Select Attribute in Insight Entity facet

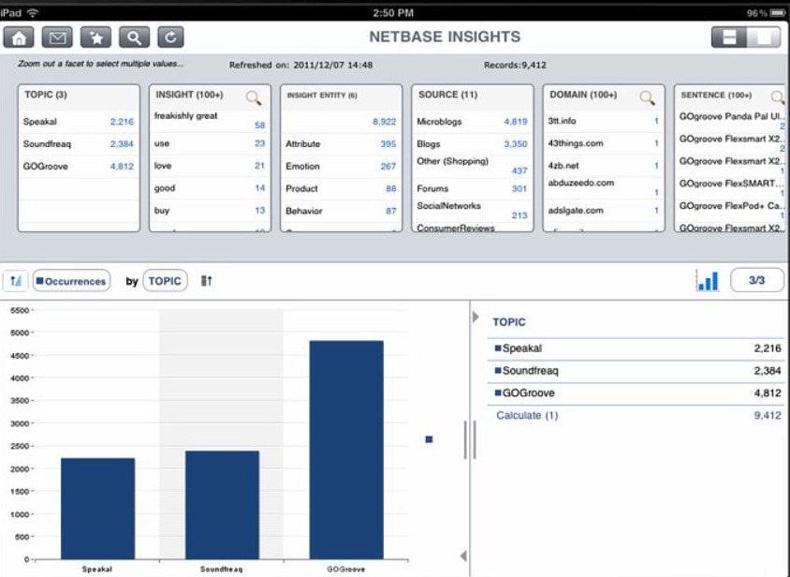coord(341,143)
